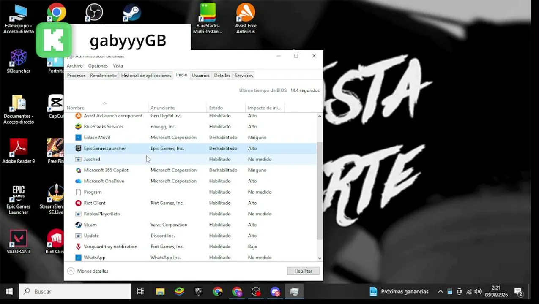
Task: Select the Microsoft OneDrive row
Action: 190,181
